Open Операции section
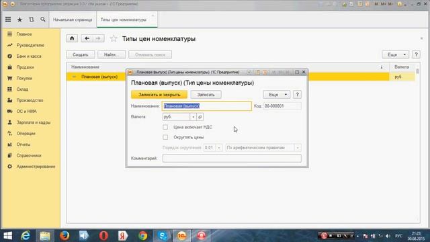Image resolution: width=430 pixels, height=242 pixels. click(26, 133)
